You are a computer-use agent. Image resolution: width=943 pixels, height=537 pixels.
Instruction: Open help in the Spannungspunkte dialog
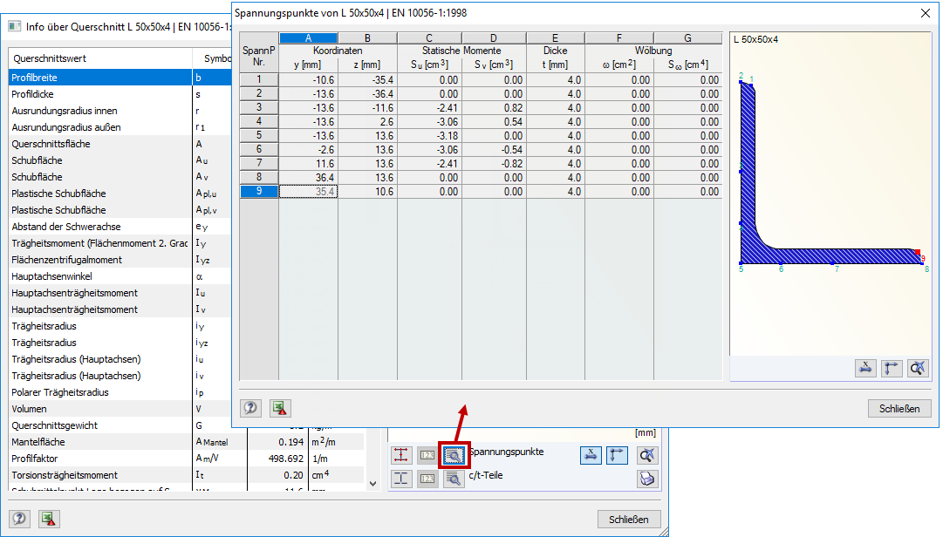[x=250, y=408]
